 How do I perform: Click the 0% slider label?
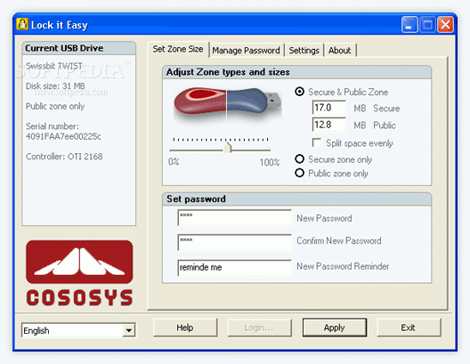click(x=174, y=162)
